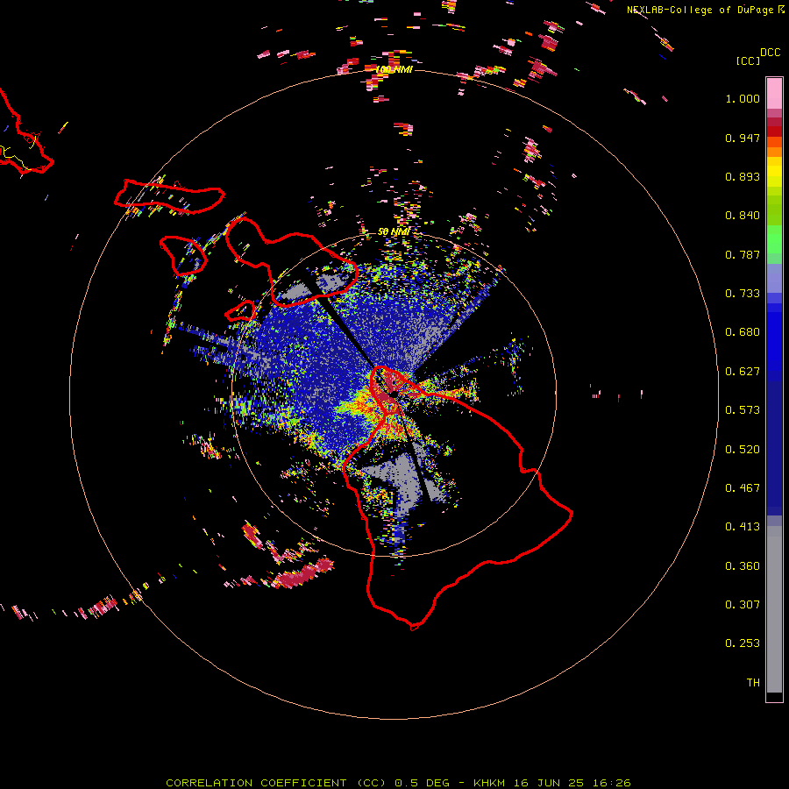Click the 0.573 color scale label
This screenshot has width=789, height=789.
point(743,410)
